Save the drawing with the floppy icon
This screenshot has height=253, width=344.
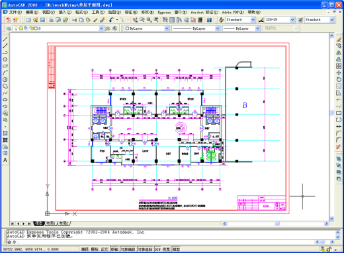pyautogui.click(x=42, y=20)
